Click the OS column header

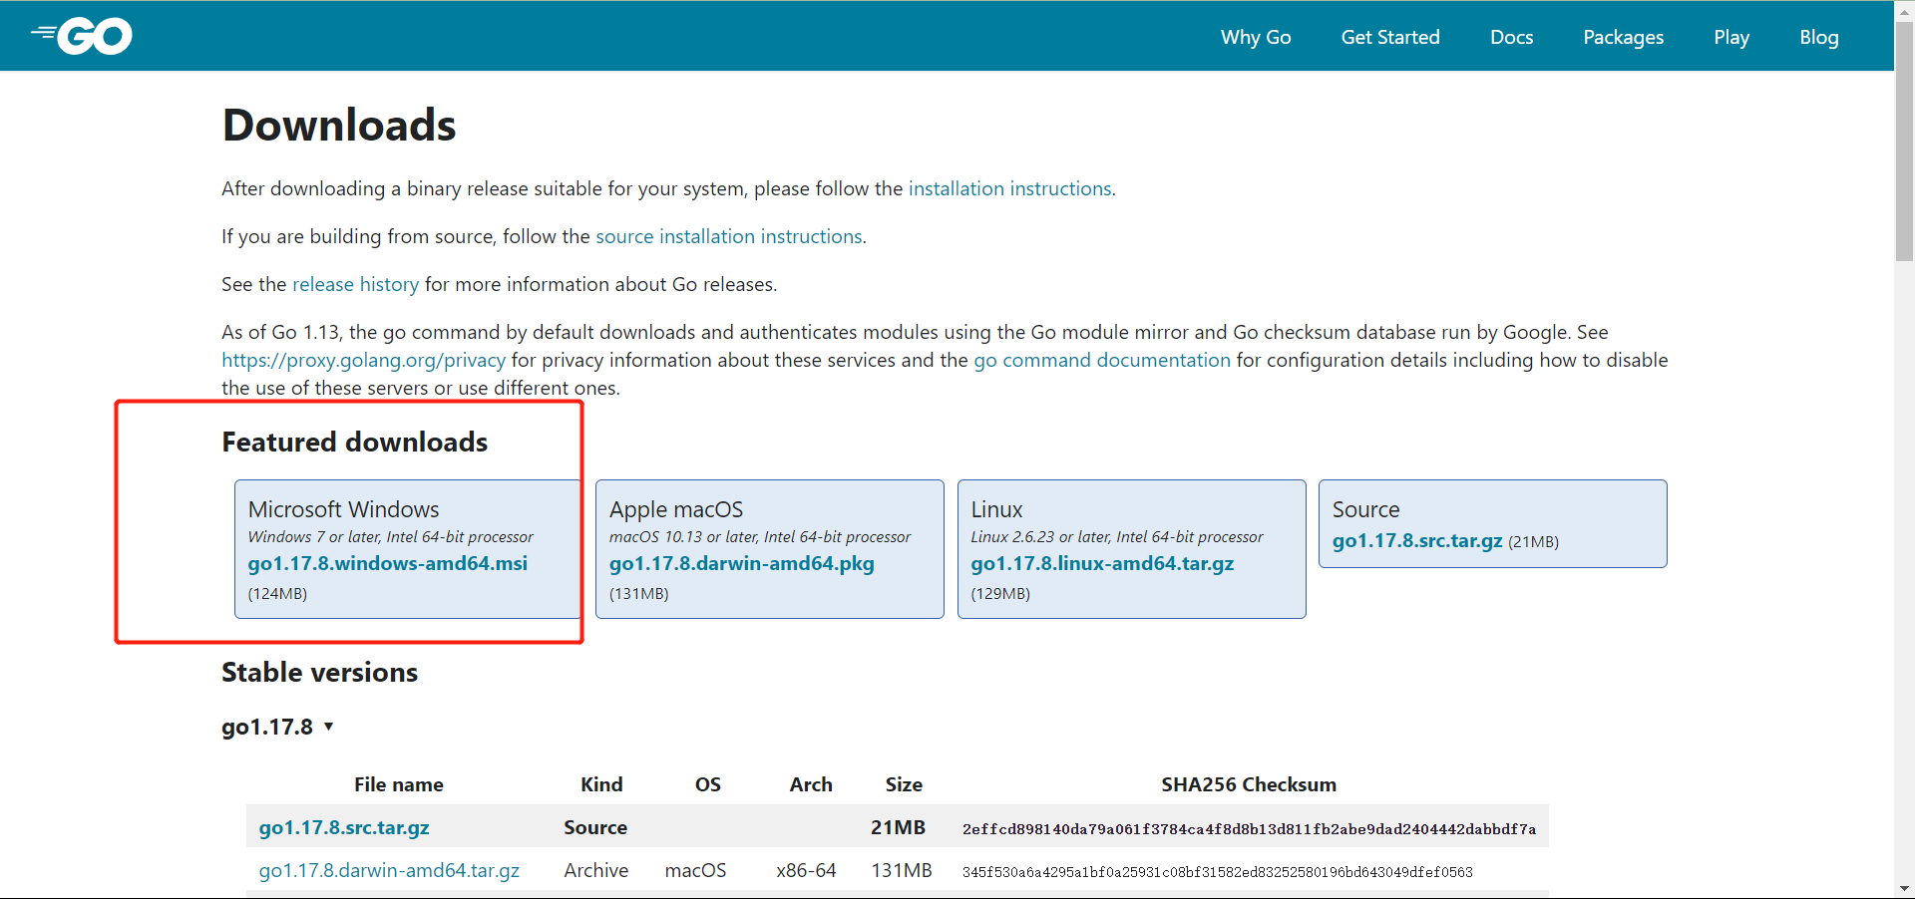tap(708, 784)
